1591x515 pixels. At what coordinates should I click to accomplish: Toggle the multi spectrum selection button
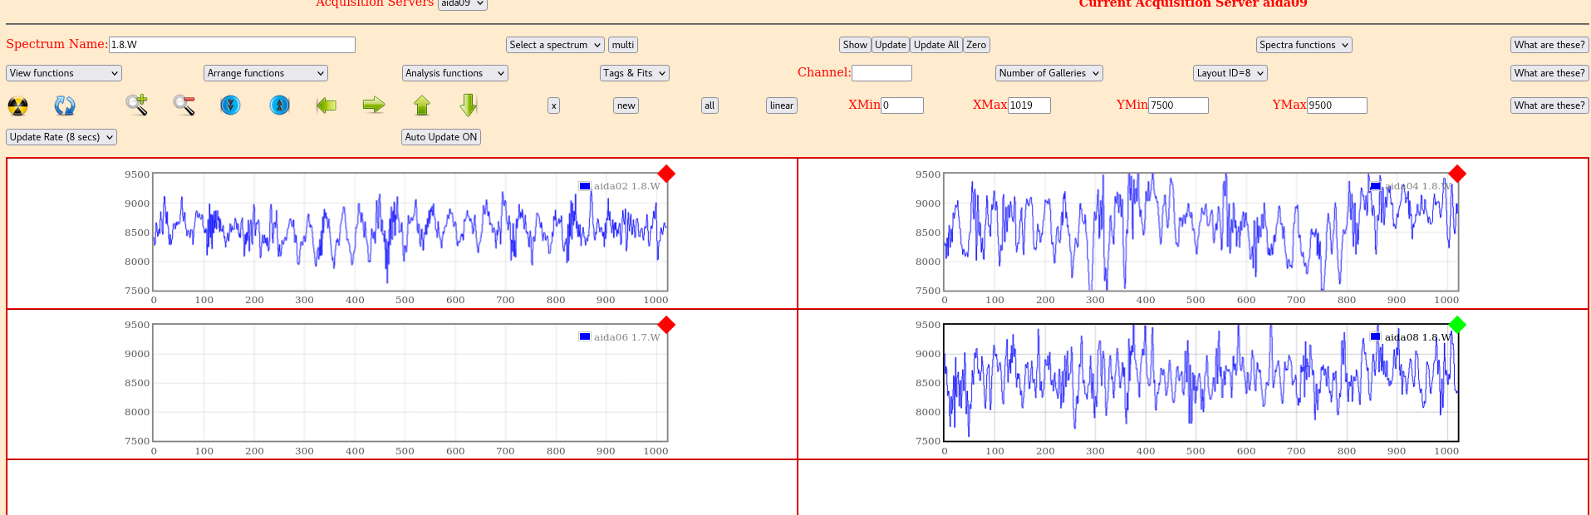[x=622, y=45]
